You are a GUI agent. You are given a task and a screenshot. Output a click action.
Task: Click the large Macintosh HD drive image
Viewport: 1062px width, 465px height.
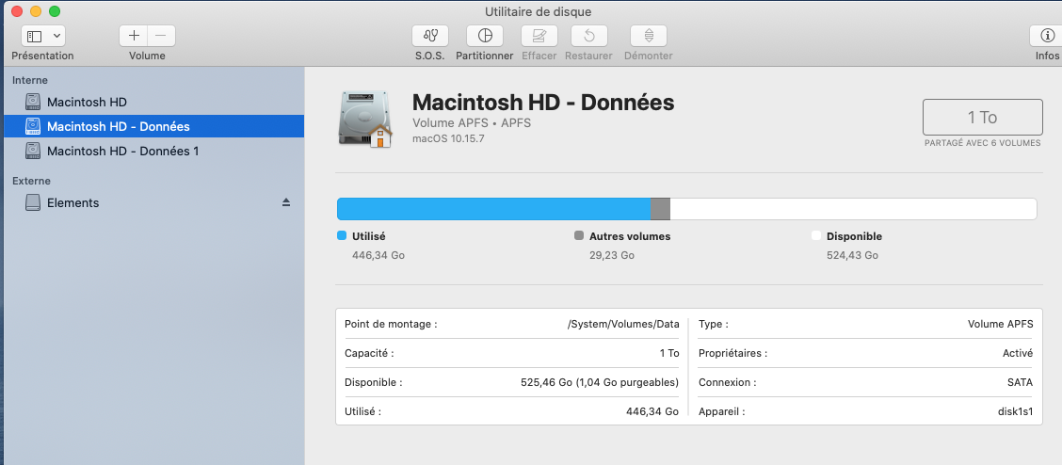click(x=365, y=119)
